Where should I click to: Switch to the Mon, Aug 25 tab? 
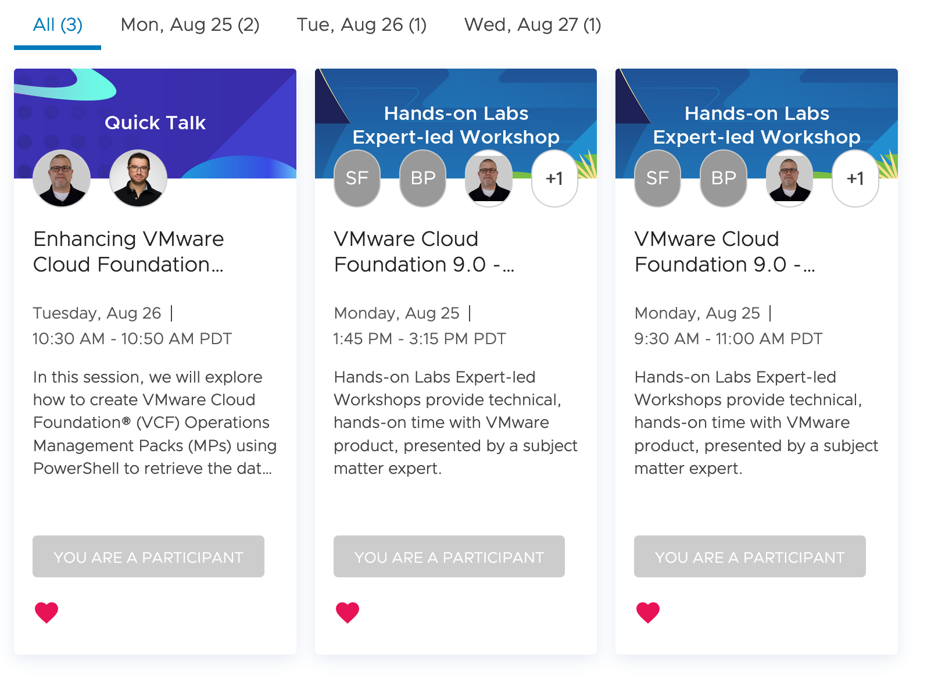[x=190, y=25]
